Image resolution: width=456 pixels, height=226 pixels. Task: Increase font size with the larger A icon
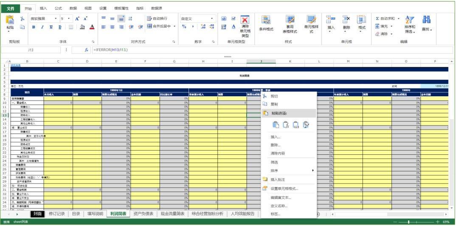(77, 19)
